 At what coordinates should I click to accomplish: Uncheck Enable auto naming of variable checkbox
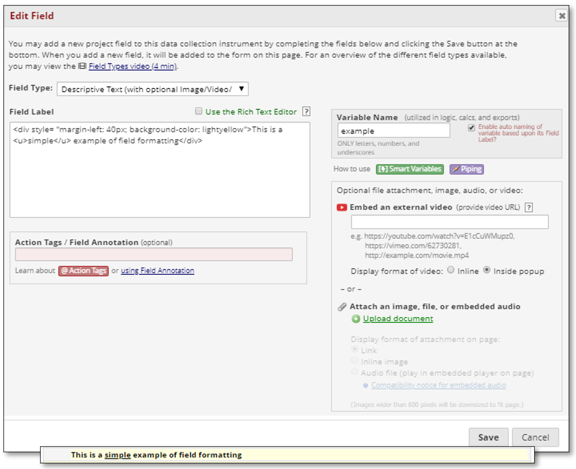(x=471, y=127)
